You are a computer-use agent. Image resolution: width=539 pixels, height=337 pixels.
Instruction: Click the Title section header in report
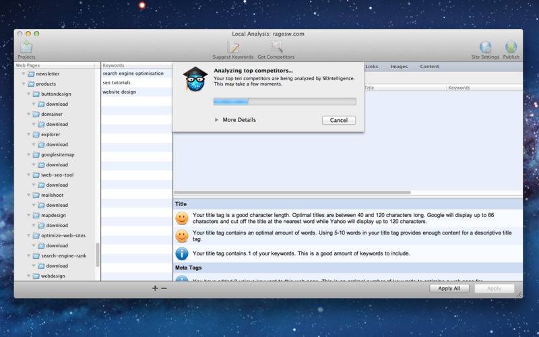tap(348, 204)
